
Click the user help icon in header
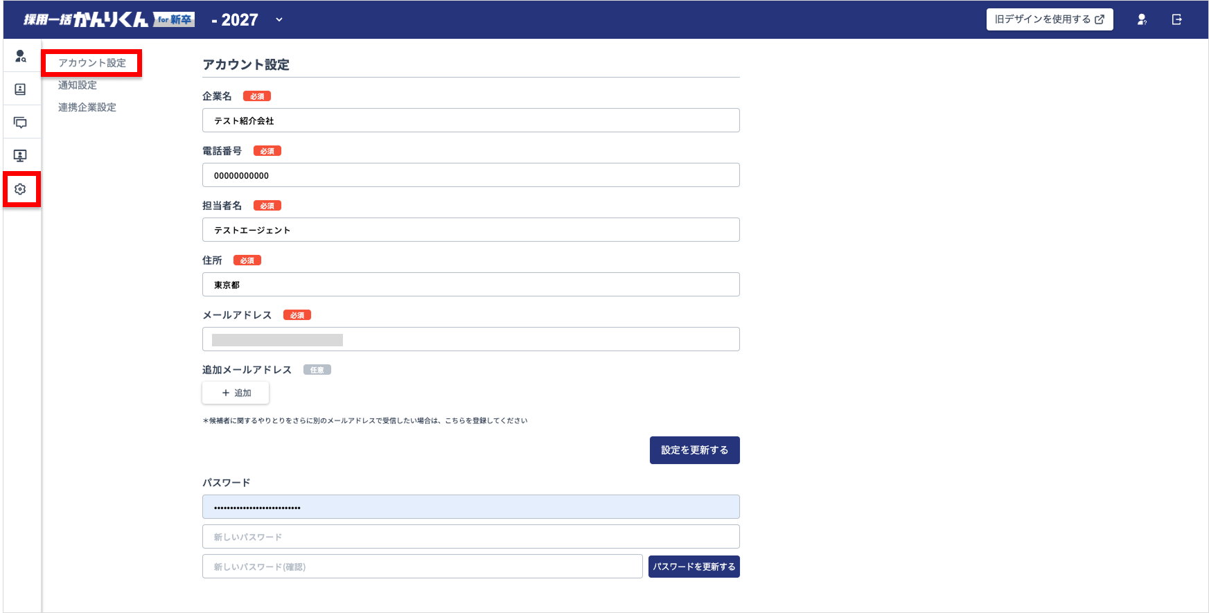(x=1142, y=19)
